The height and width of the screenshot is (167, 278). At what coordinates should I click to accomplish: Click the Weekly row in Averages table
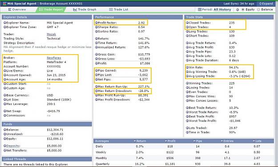[184, 152]
